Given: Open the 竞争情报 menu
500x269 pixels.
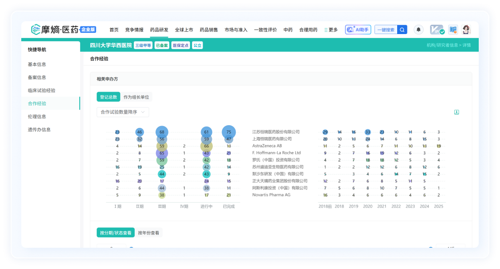Looking at the screenshot, I should tap(134, 30).
